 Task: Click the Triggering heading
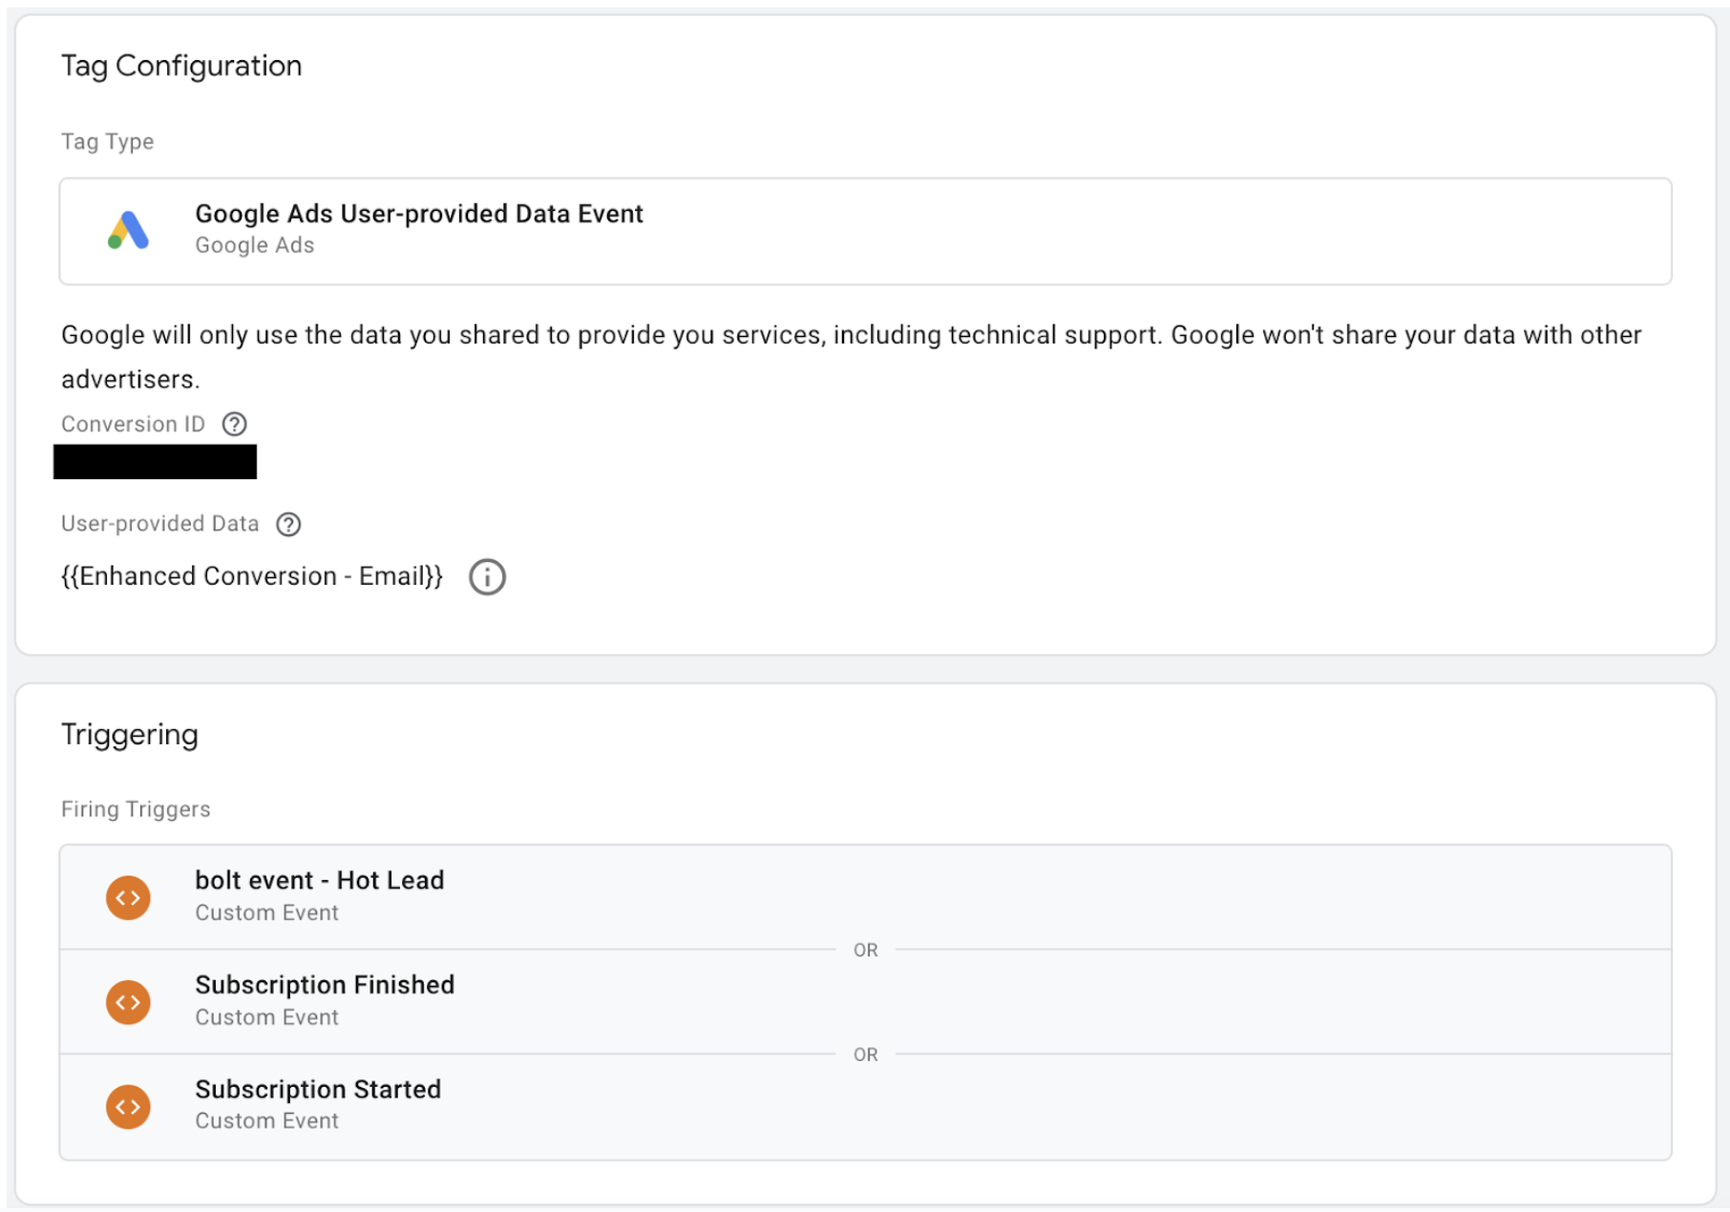point(130,735)
